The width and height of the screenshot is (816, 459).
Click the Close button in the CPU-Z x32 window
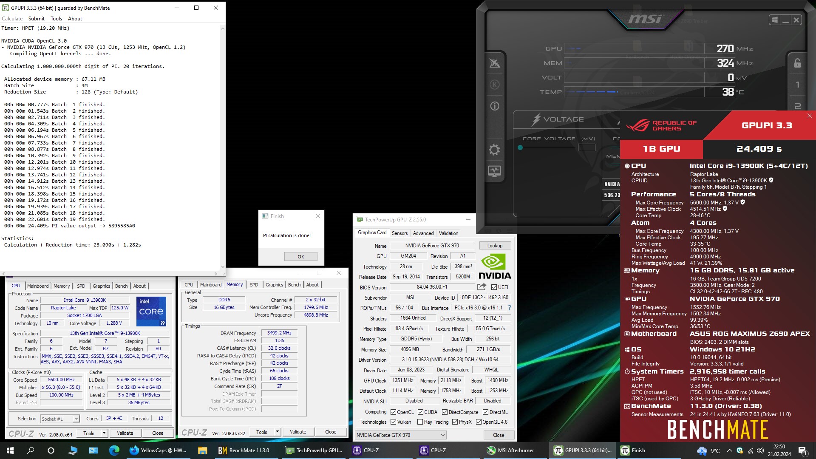click(x=331, y=432)
